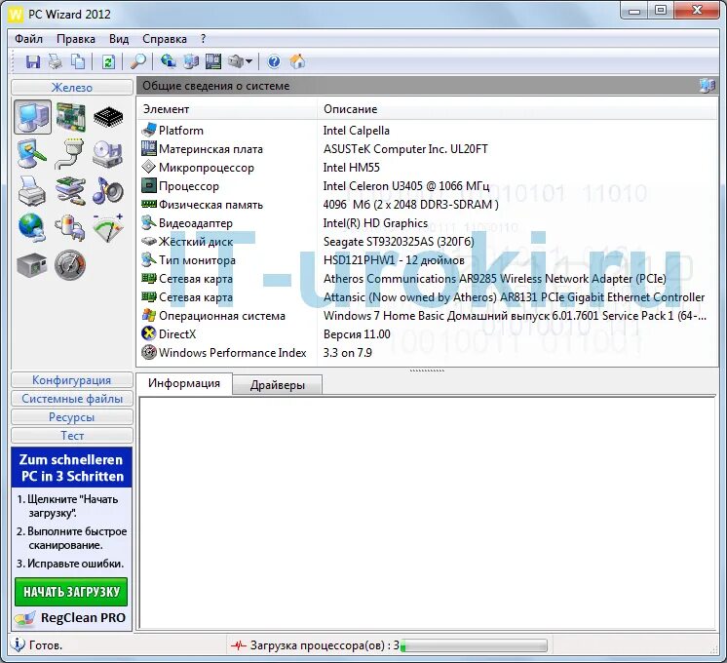Click the 'Seagate ST9320325AS (320Гб)' value

399,242
